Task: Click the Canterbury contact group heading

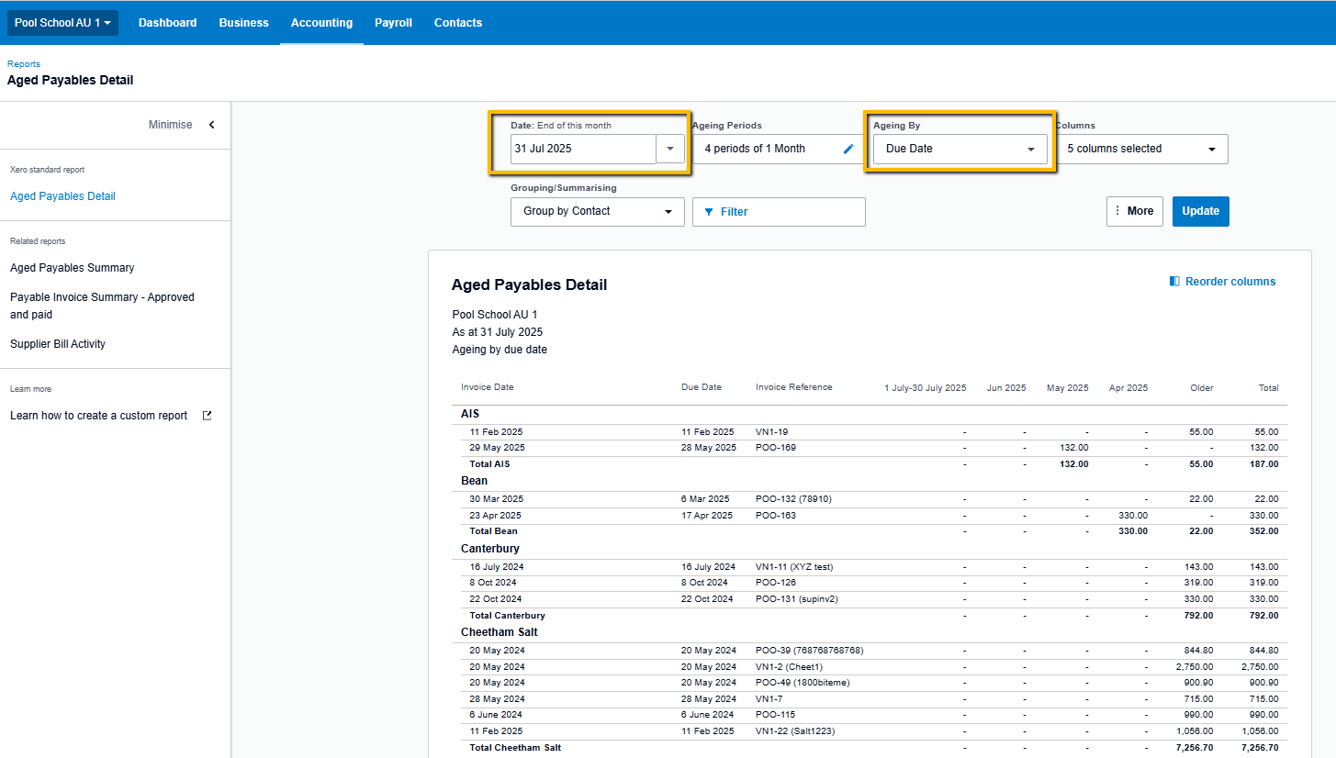Action: pyautogui.click(x=490, y=549)
